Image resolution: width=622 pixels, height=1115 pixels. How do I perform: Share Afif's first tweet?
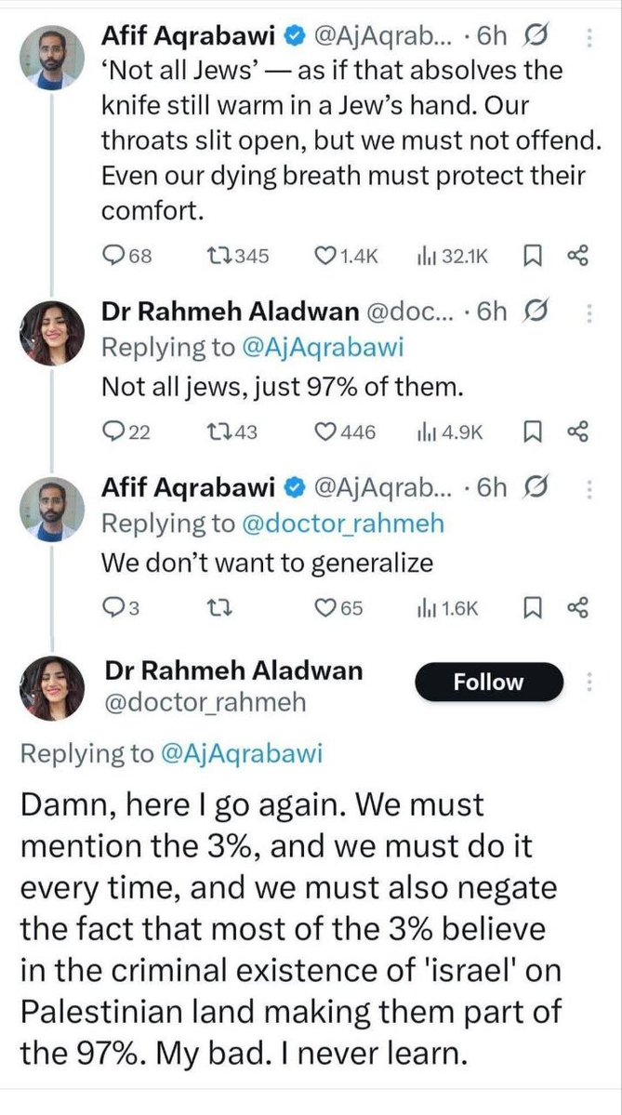(x=578, y=256)
